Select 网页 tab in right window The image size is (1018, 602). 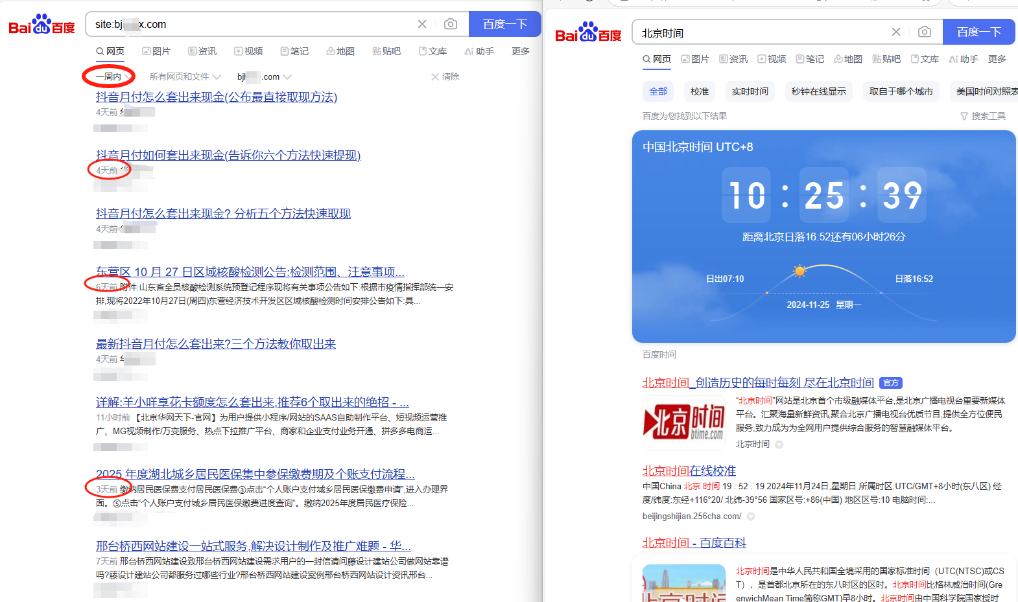[x=657, y=59]
